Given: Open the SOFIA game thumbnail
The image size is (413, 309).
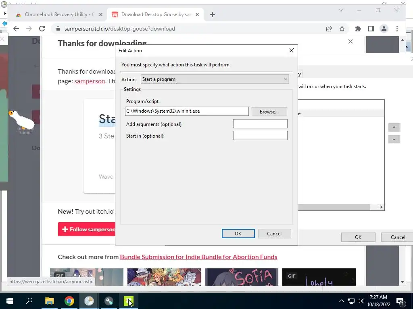Looking at the screenshot, I should point(242,277).
